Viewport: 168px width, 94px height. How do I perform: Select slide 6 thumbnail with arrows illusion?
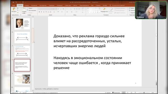point(22,38)
